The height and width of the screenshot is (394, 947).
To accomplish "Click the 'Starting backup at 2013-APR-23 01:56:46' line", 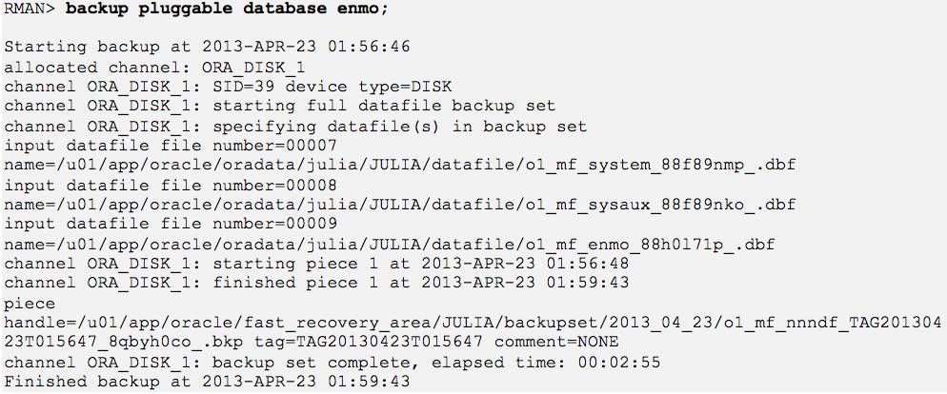I will (x=207, y=47).
